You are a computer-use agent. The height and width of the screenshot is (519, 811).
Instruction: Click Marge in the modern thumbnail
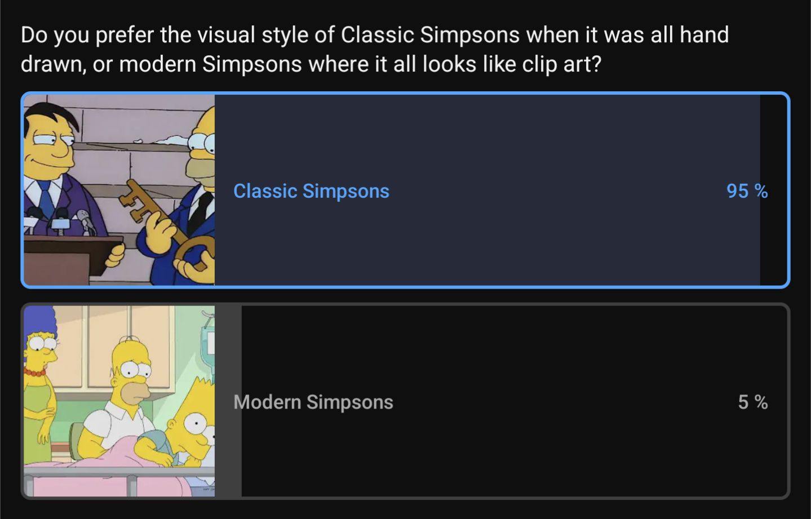tap(39, 383)
